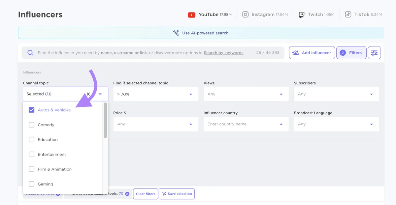The width and height of the screenshot is (396, 205).
Task: Open the sliders settings icon button
Action: 374,53
